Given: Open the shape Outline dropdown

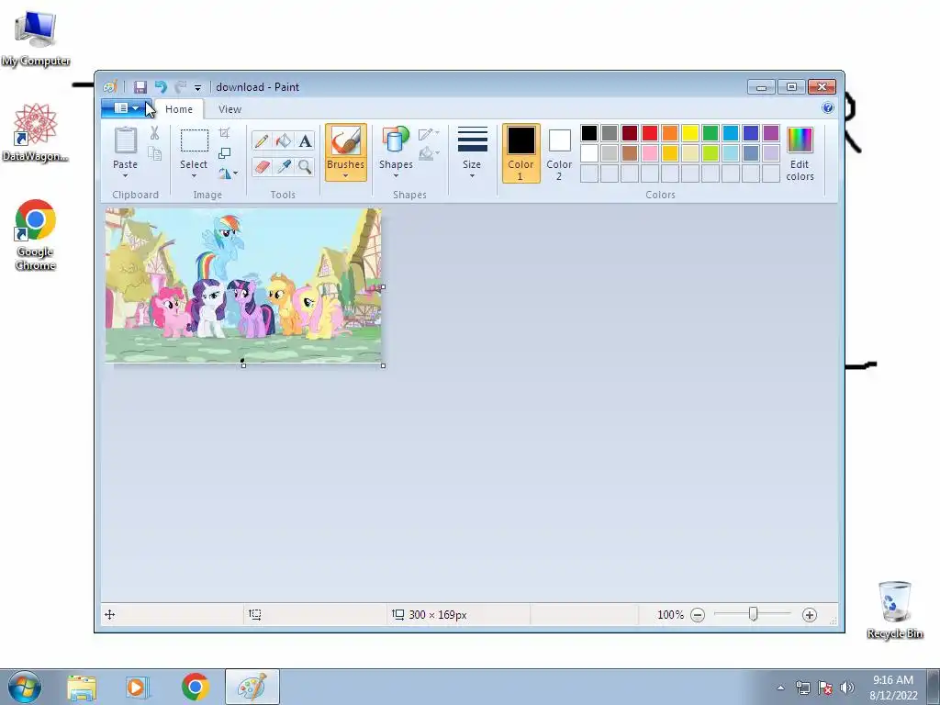Looking at the screenshot, I should (429, 133).
